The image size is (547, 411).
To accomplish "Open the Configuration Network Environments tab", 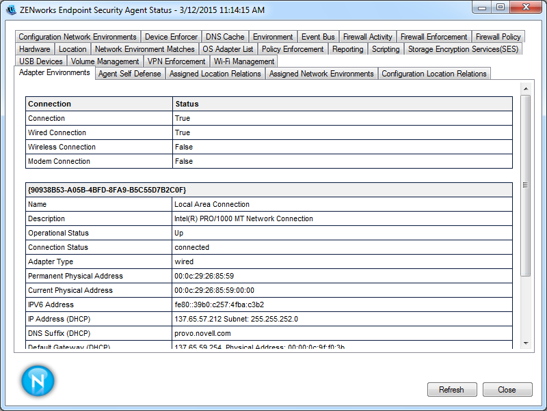I will [77, 37].
